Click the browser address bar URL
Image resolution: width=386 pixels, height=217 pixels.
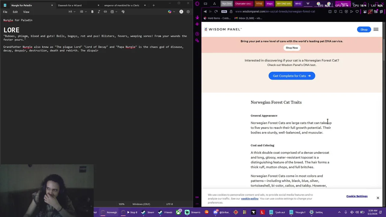pos(275,11)
